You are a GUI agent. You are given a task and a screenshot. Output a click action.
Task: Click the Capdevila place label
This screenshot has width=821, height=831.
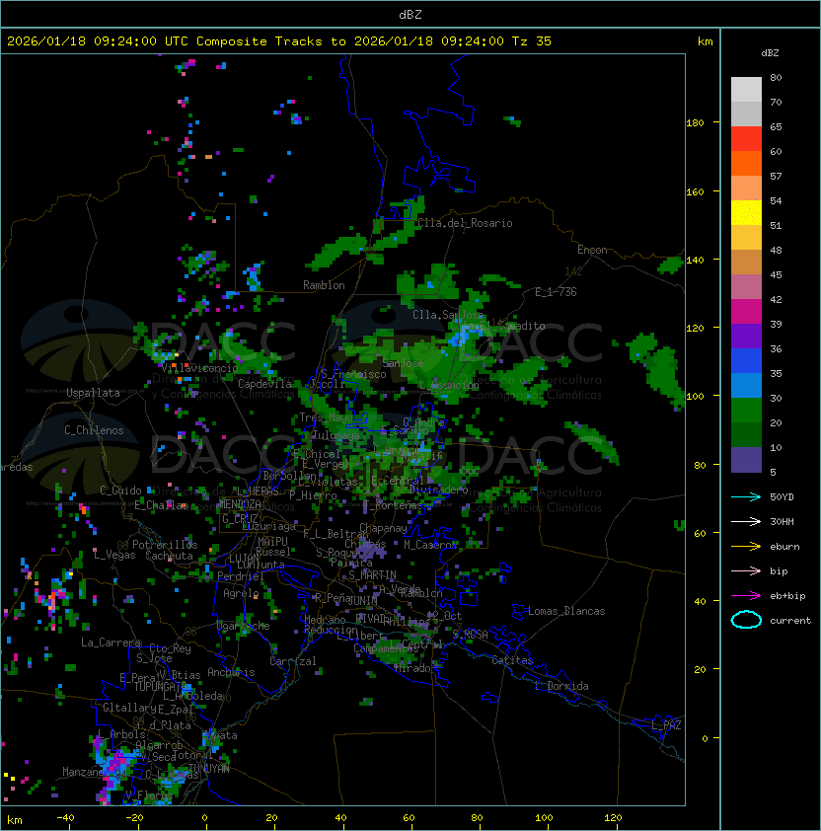(x=264, y=384)
